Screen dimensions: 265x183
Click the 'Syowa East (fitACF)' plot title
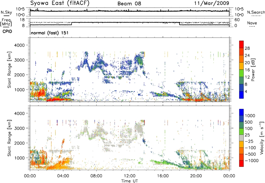(60, 3)
